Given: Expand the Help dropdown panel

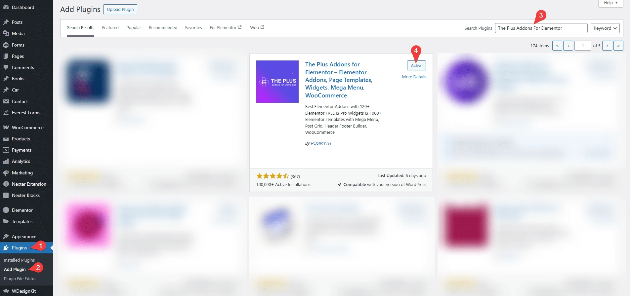Looking at the screenshot, I should (x=610, y=3).
